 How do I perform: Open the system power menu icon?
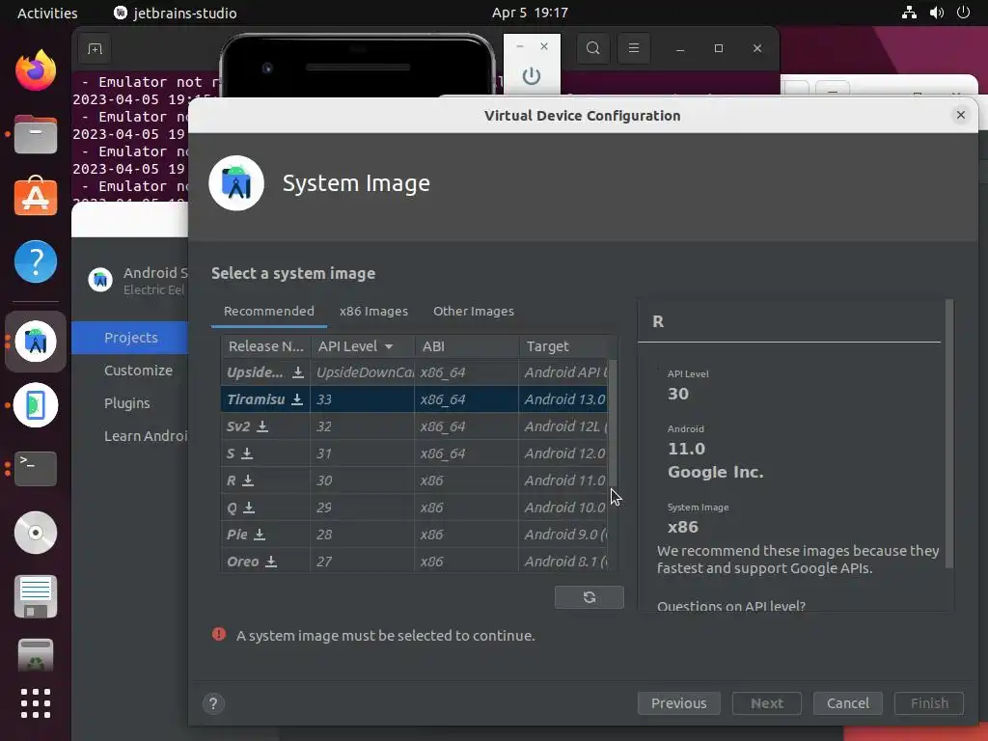[x=963, y=13]
